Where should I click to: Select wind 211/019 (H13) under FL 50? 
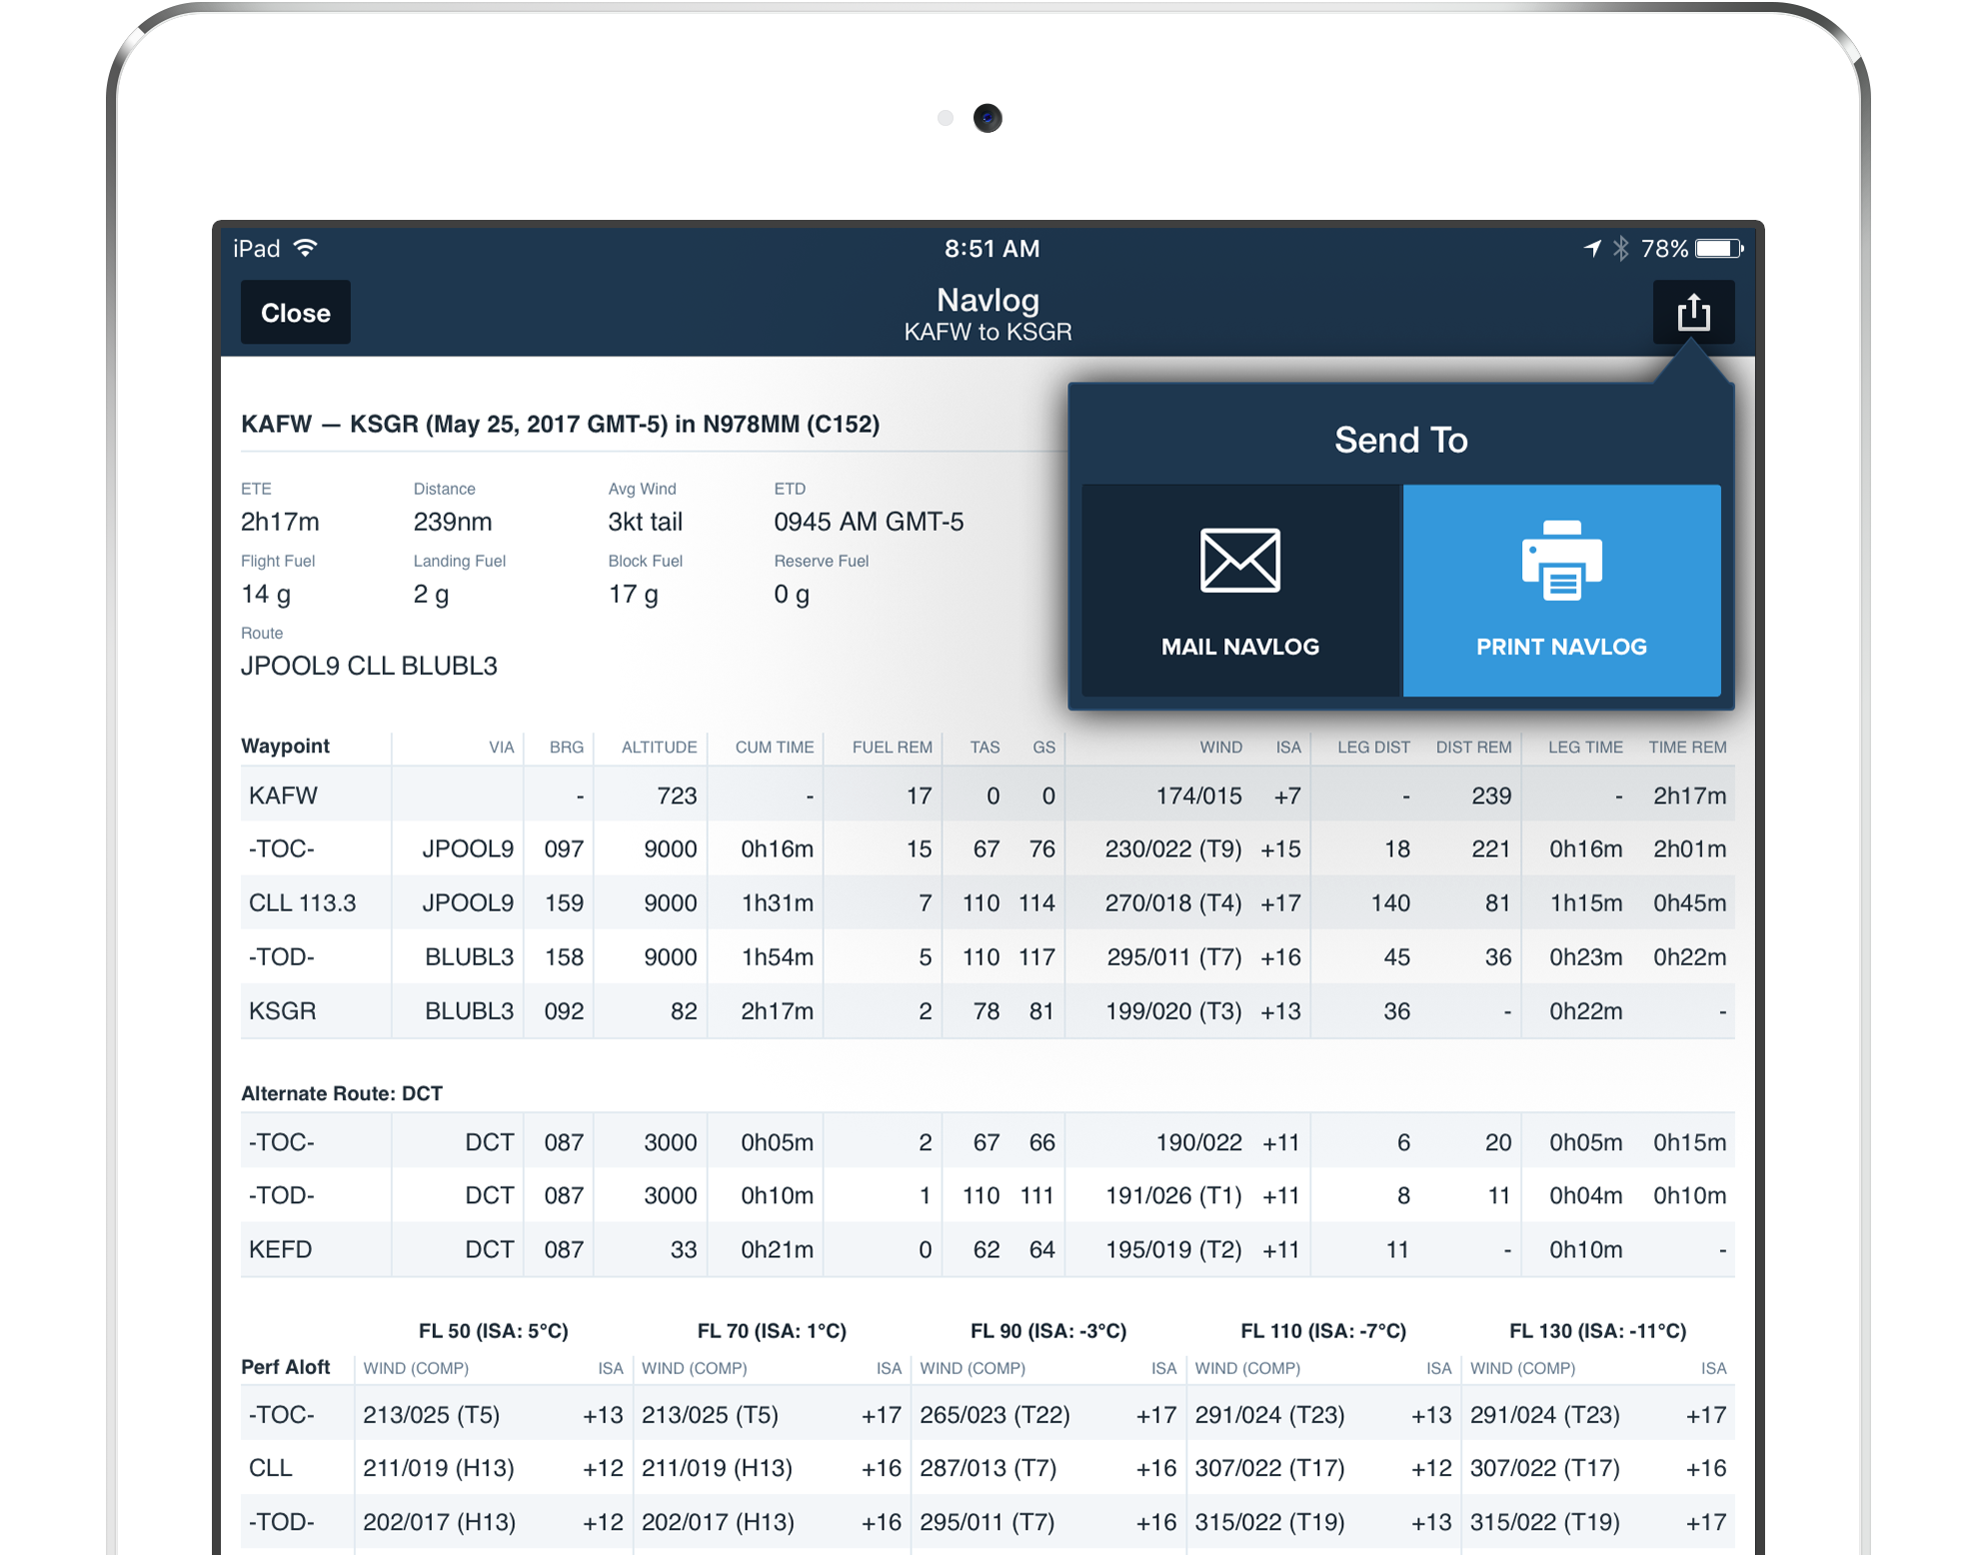439,1468
